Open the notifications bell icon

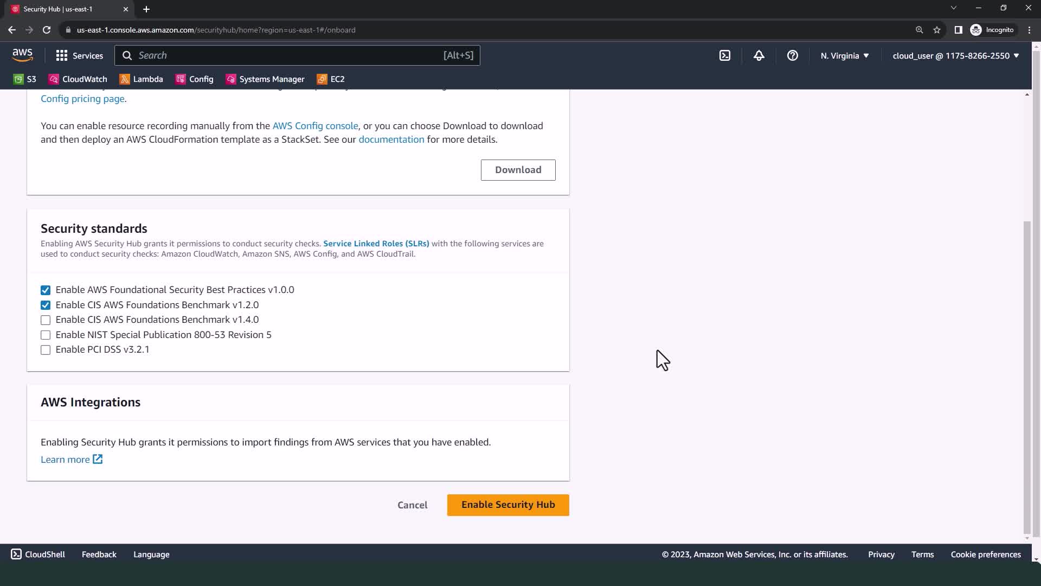[759, 55]
